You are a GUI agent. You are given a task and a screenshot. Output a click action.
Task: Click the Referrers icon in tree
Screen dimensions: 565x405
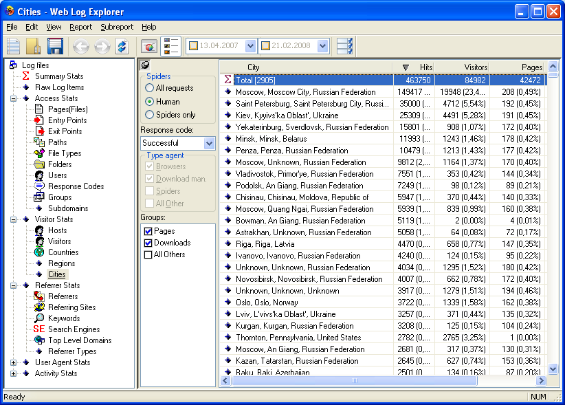coord(39,296)
